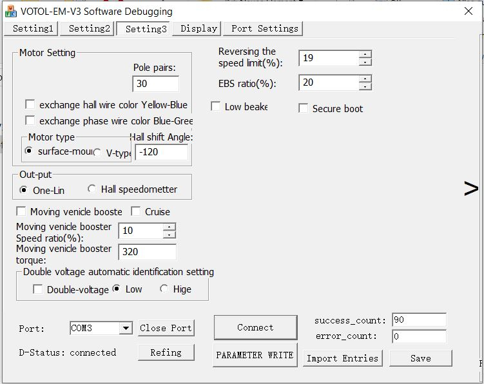Close the VOTOL debugging window
The image size is (484, 384).
[x=469, y=11]
